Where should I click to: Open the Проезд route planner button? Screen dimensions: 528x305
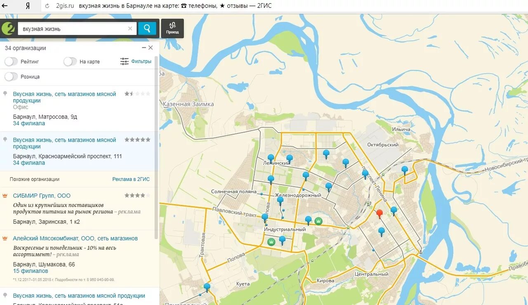pos(172,28)
